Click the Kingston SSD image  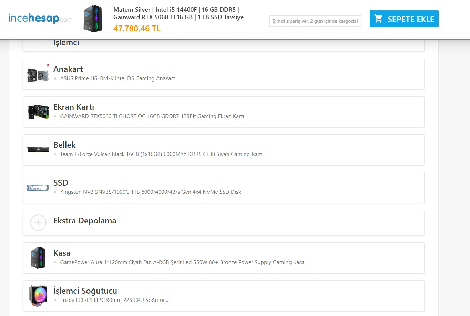[x=38, y=188]
